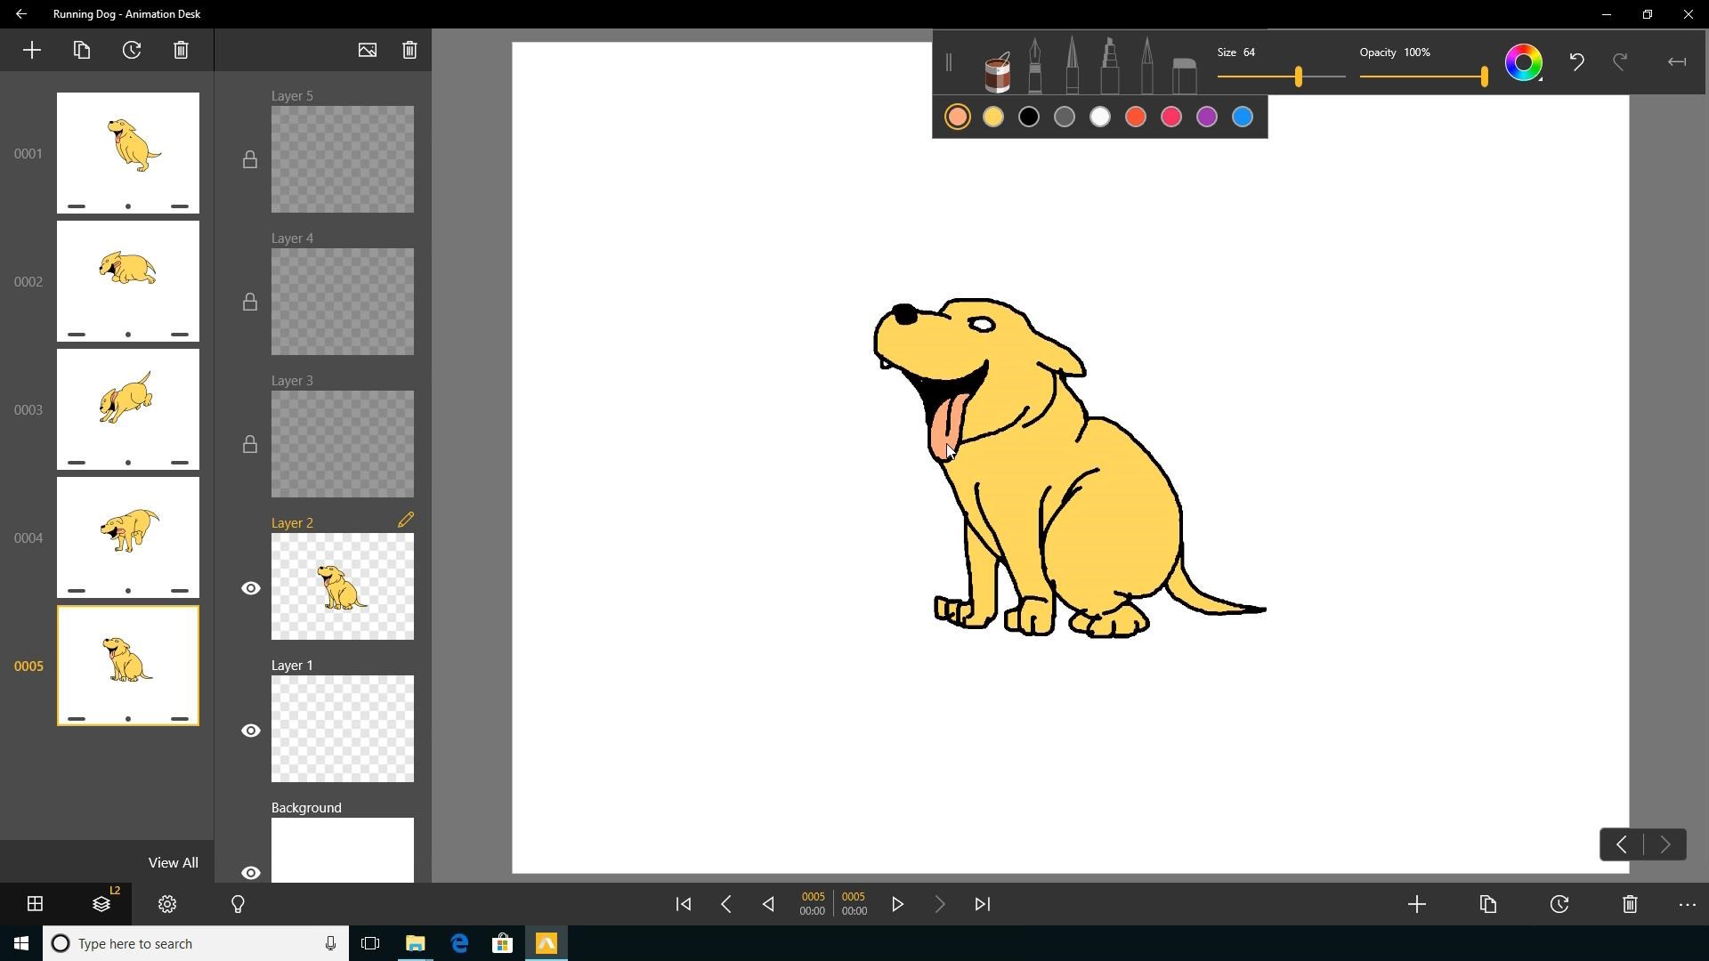The image size is (1709, 961).
Task: Toggle the lock on Layer 5
Action: tap(250, 159)
